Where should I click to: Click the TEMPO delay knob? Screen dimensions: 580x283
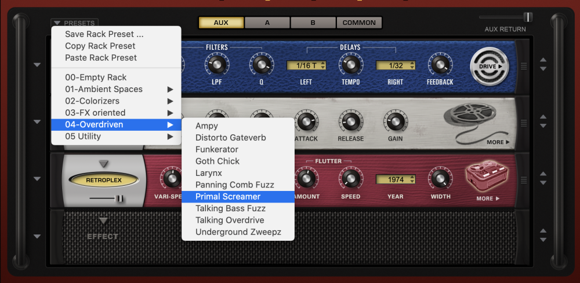[351, 65]
